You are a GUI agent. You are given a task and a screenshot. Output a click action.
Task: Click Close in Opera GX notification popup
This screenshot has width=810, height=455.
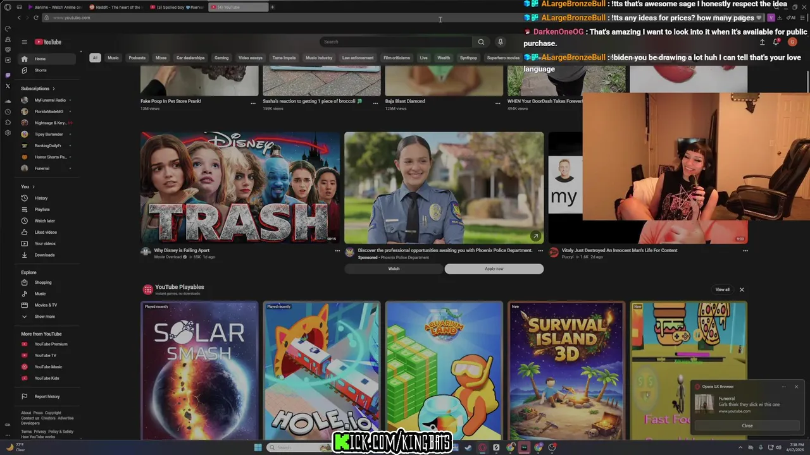(x=747, y=425)
